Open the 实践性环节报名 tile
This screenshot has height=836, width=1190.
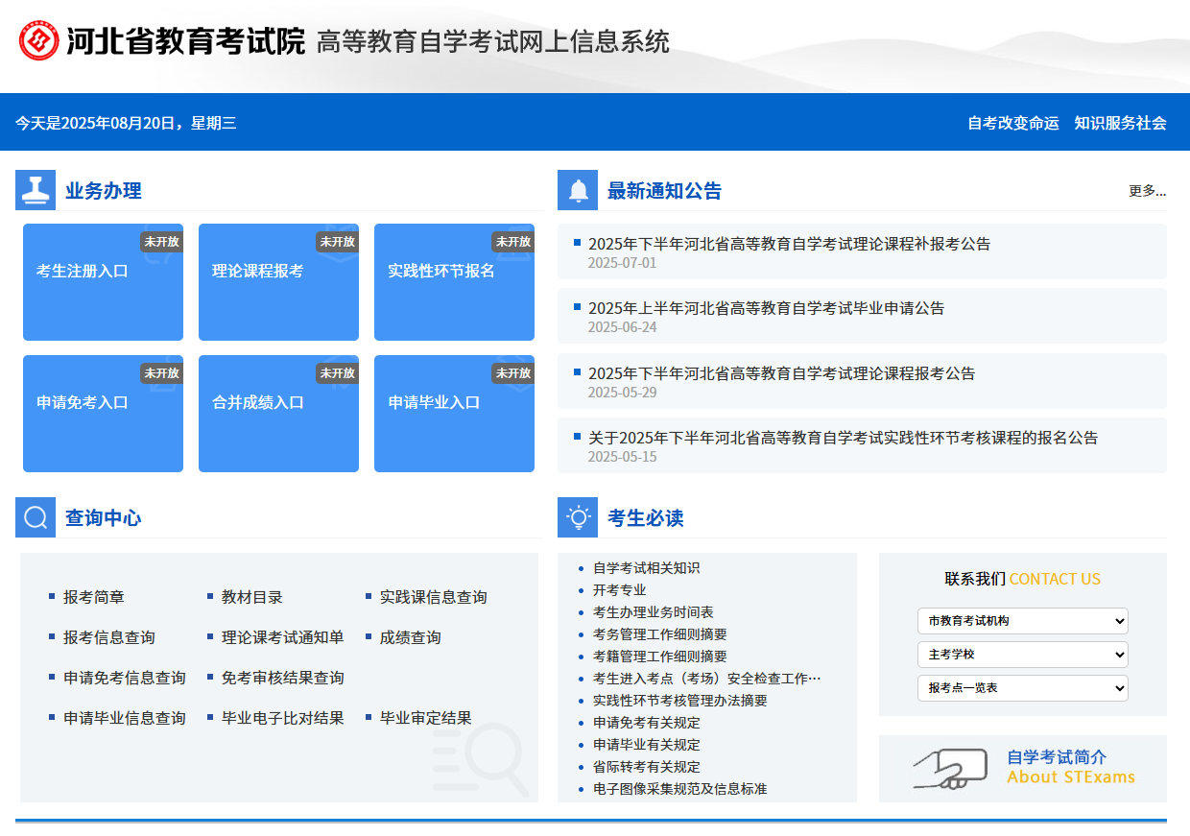(454, 282)
